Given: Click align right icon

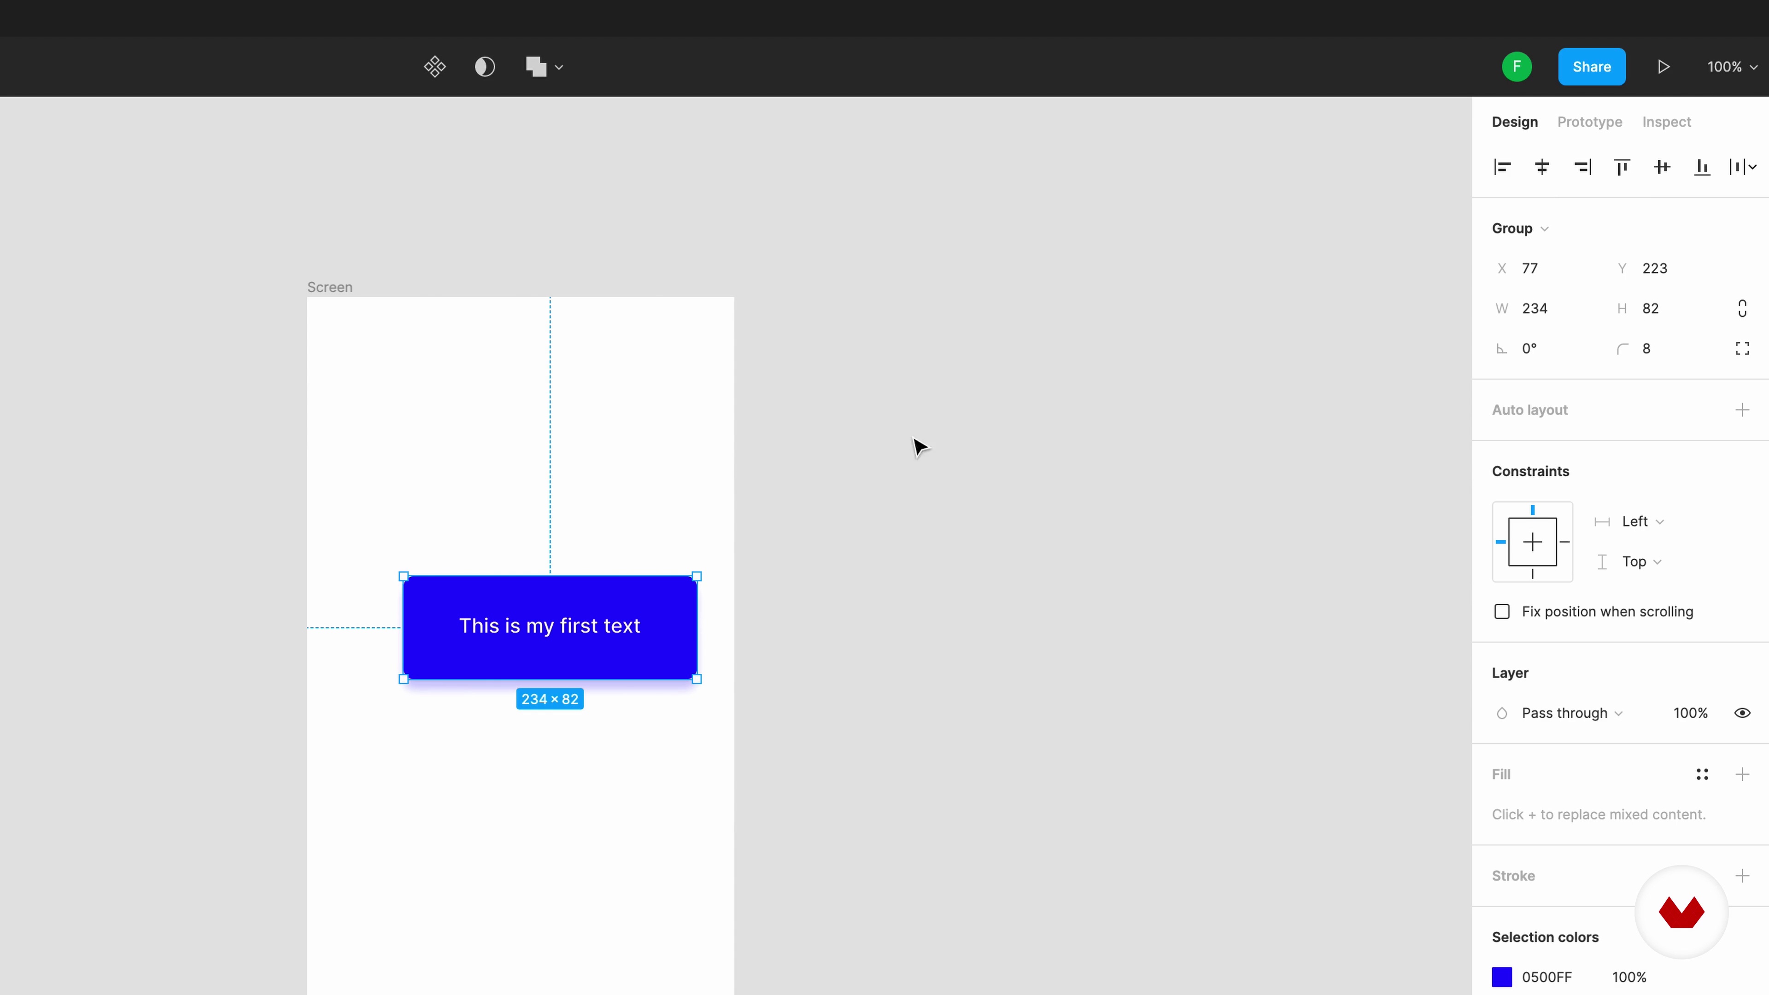Looking at the screenshot, I should click(x=1582, y=167).
